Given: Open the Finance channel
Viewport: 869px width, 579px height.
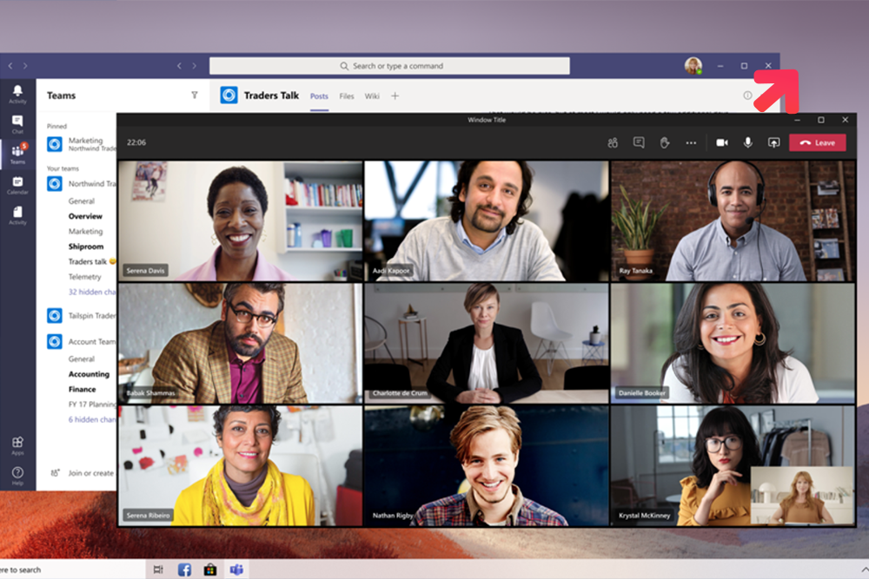Looking at the screenshot, I should [82, 389].
